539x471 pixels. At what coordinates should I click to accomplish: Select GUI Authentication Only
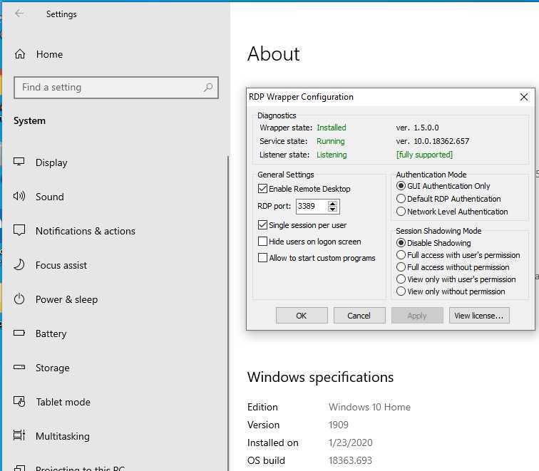tap(401, 186)
